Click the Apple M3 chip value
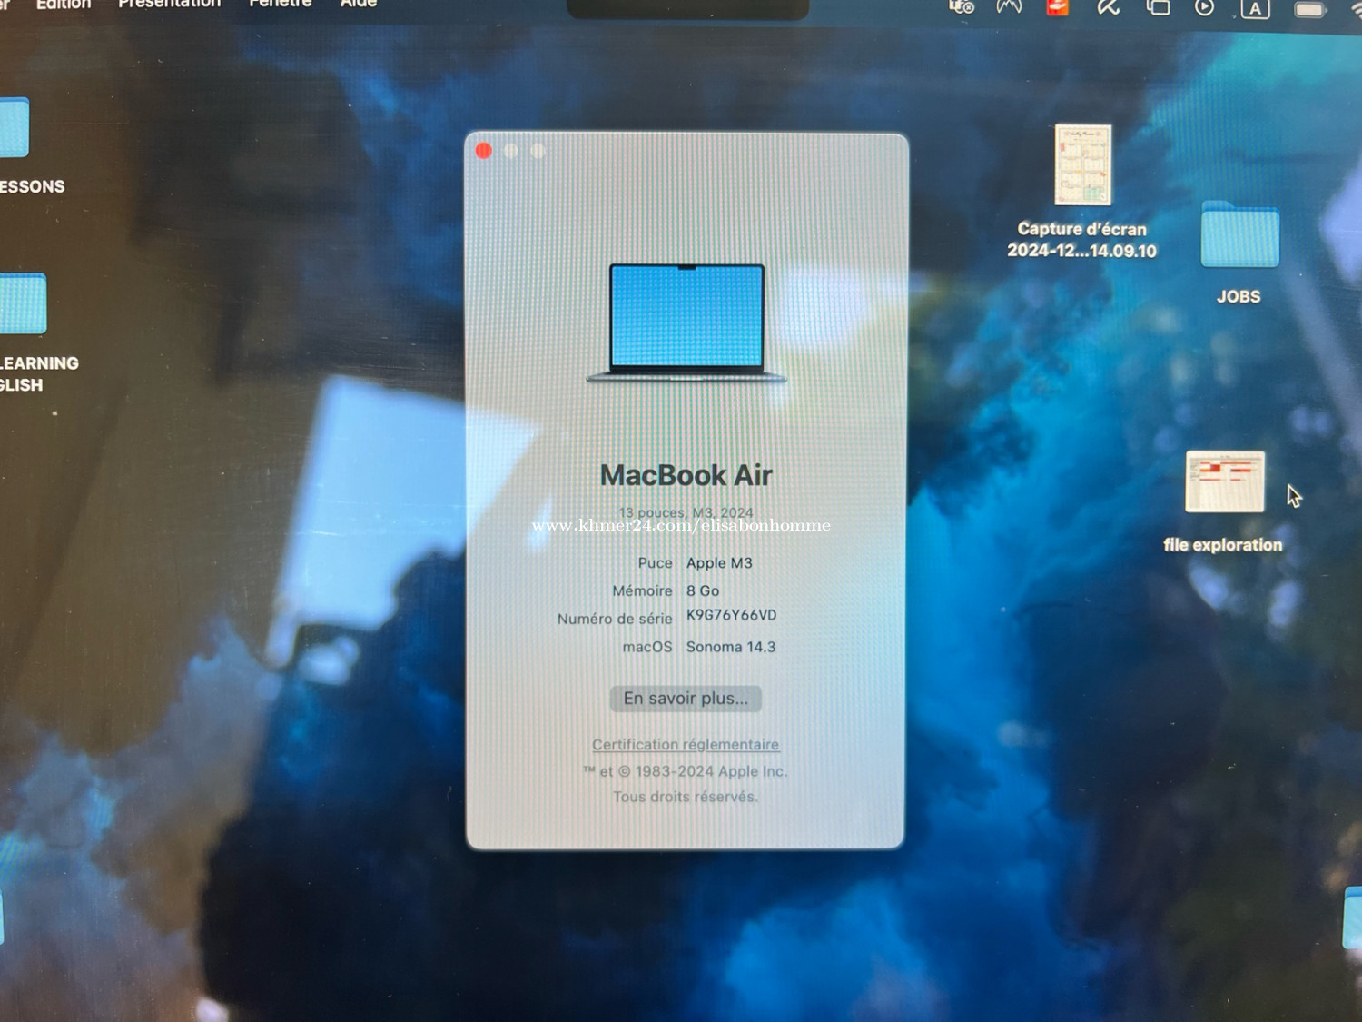 (x=719, y=563)
